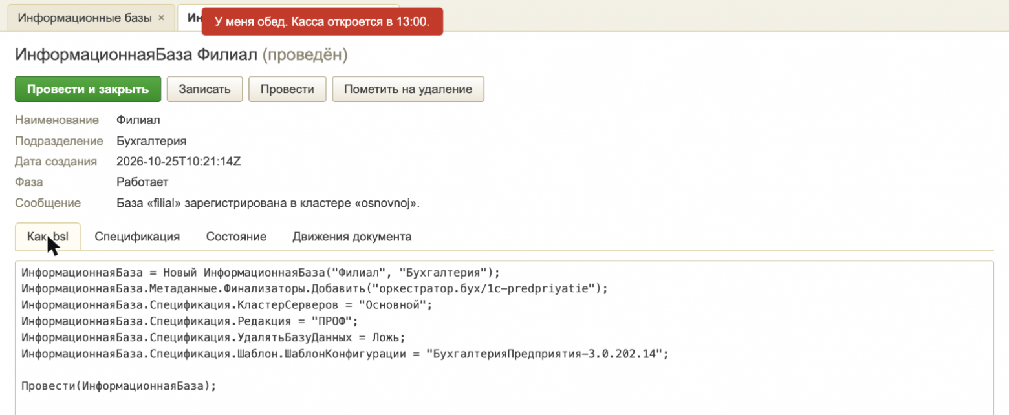The image size is (1009, 415).
Task: Click the Фаза field label
Action: point(28,182)
